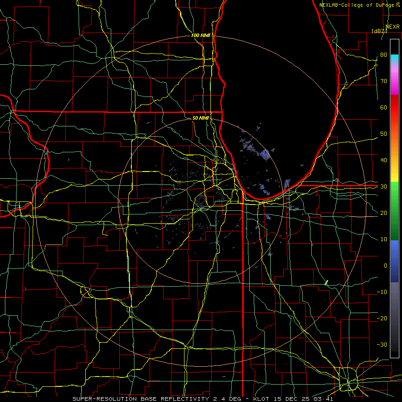
Task: Select the NEXR label above the scale
Action: click(x=392, y=27)
